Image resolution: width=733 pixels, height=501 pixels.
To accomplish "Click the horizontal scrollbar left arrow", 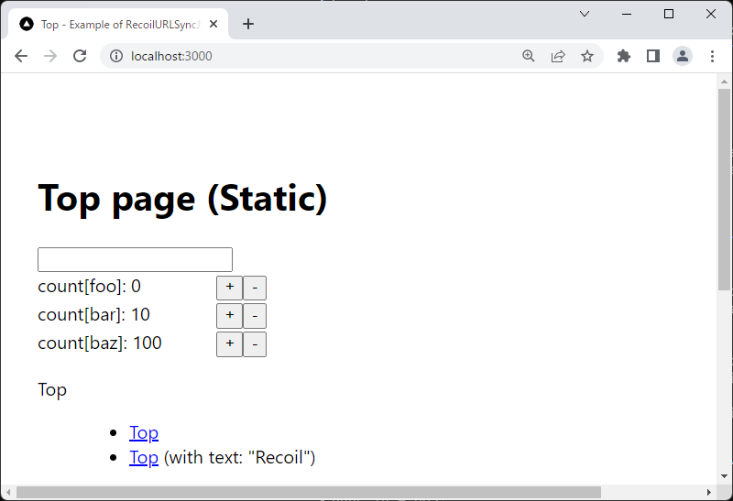I will point(8,492).
